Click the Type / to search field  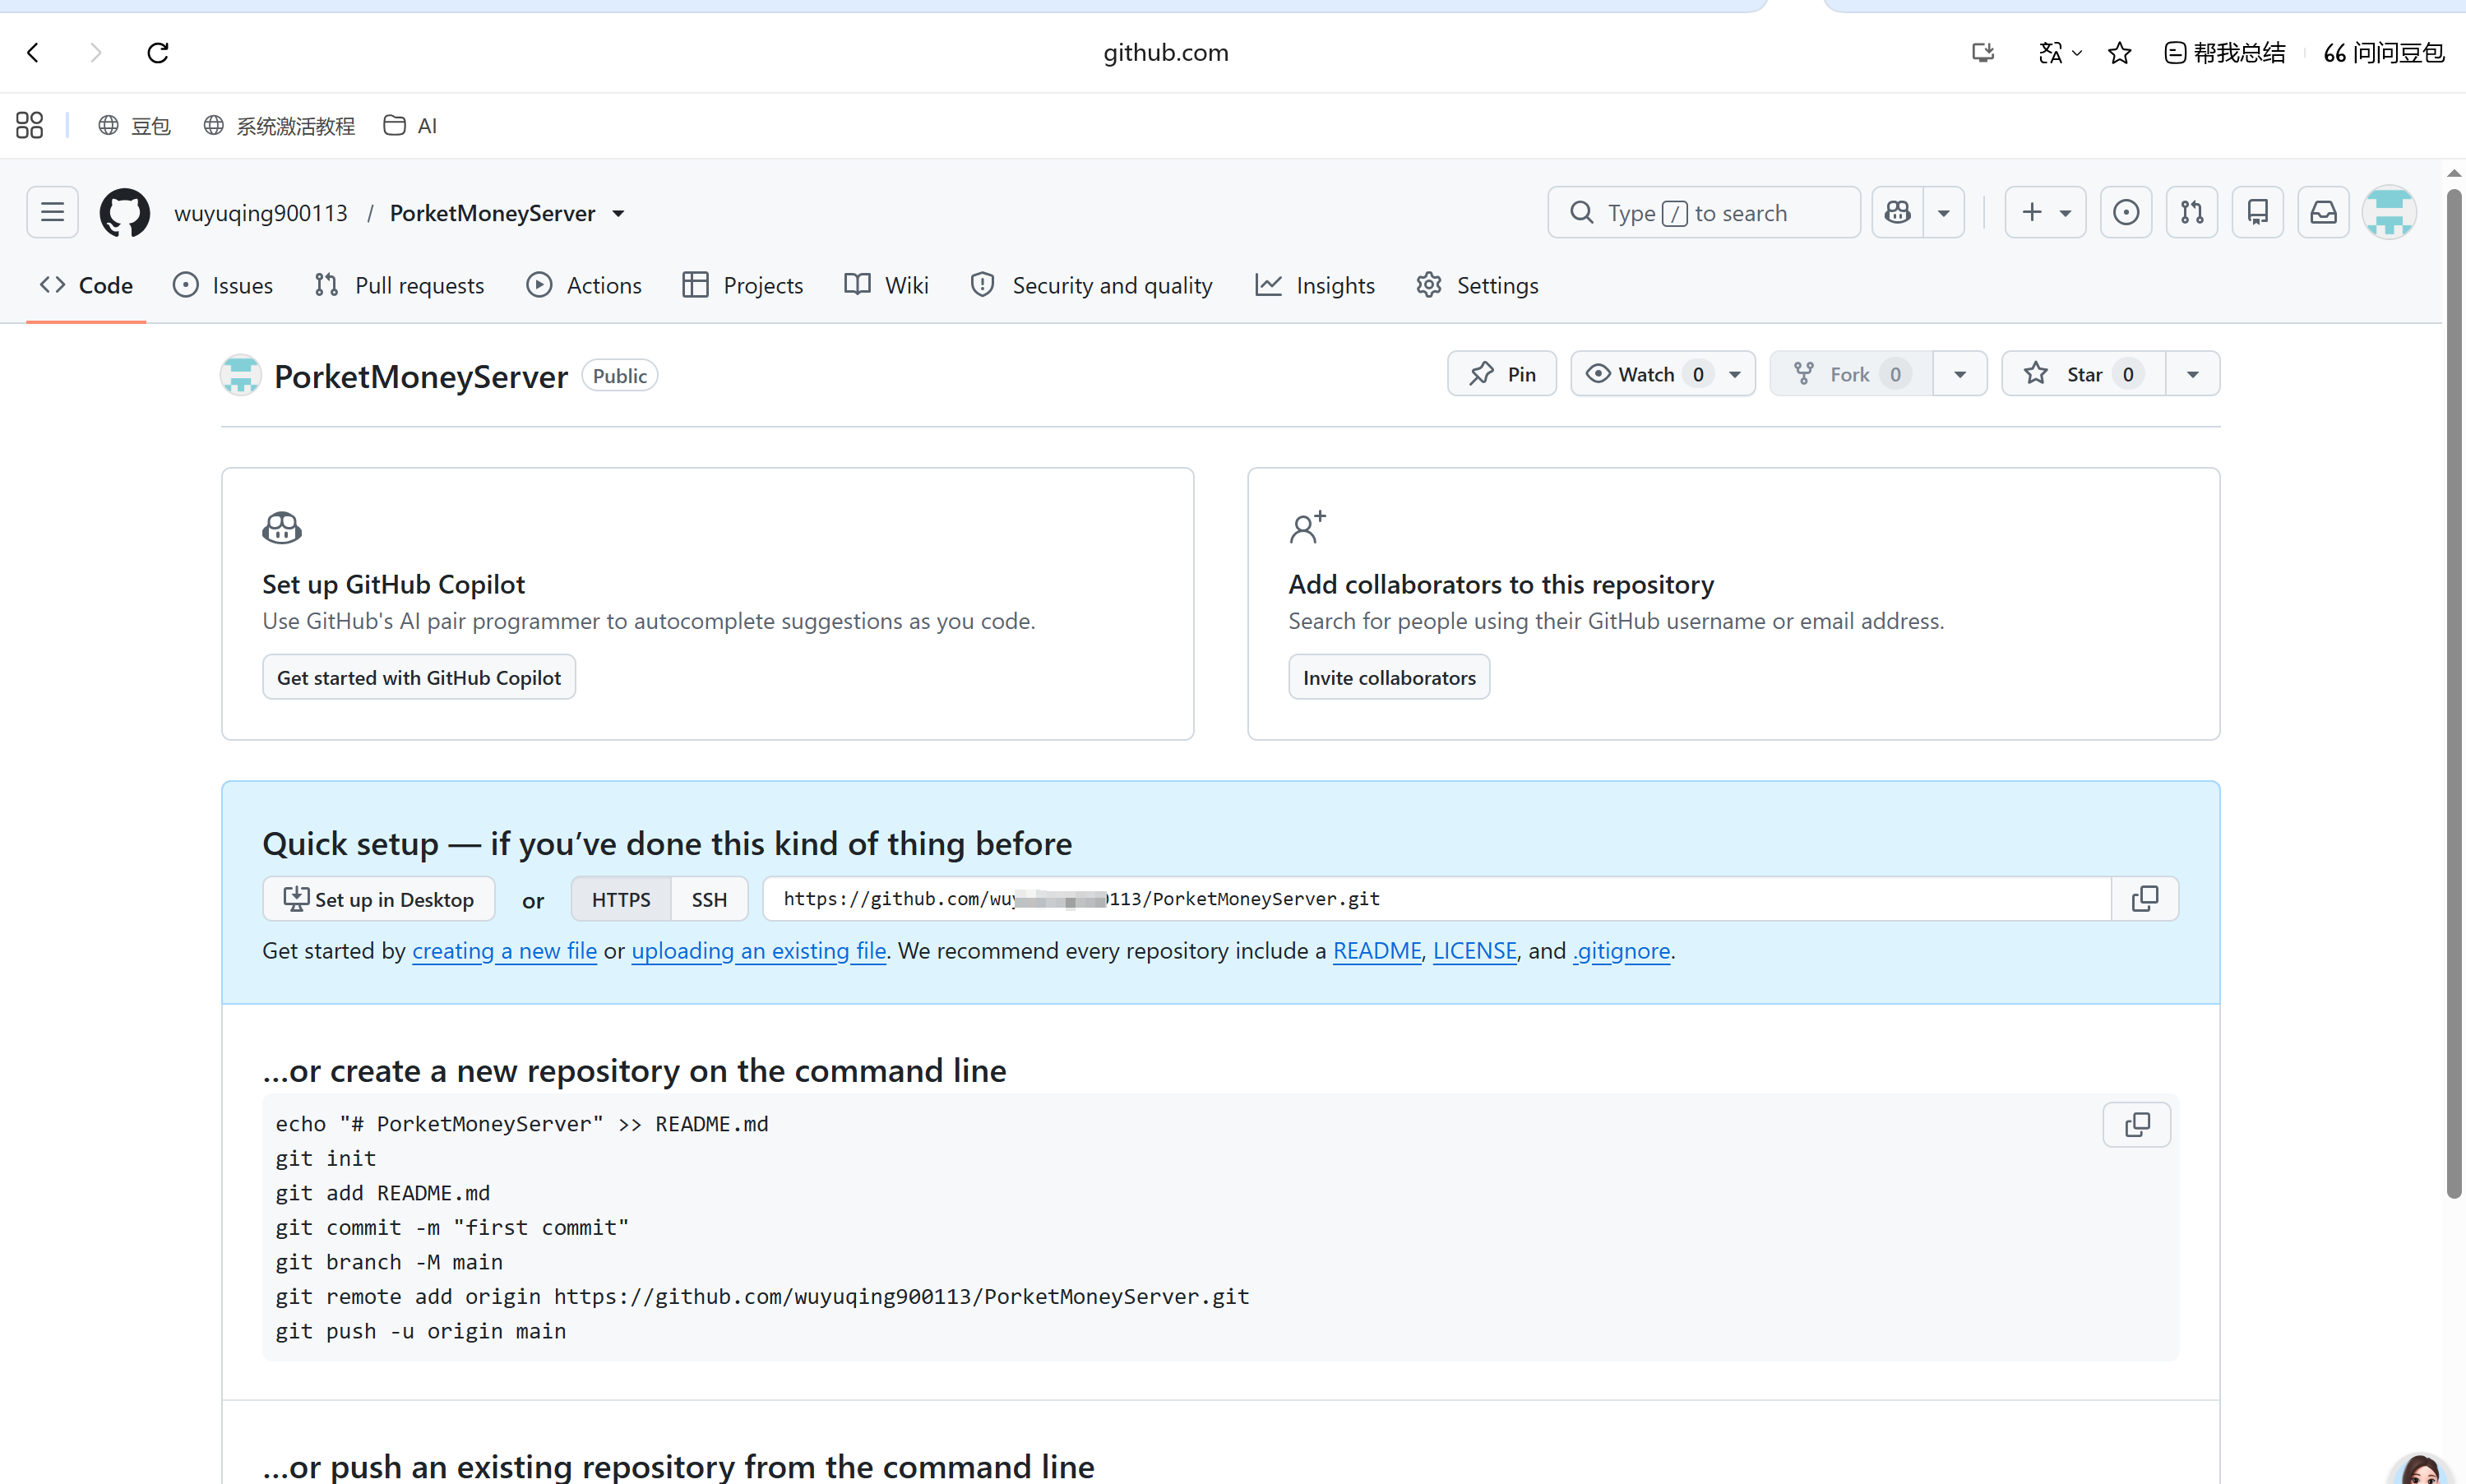[1704, 212]
